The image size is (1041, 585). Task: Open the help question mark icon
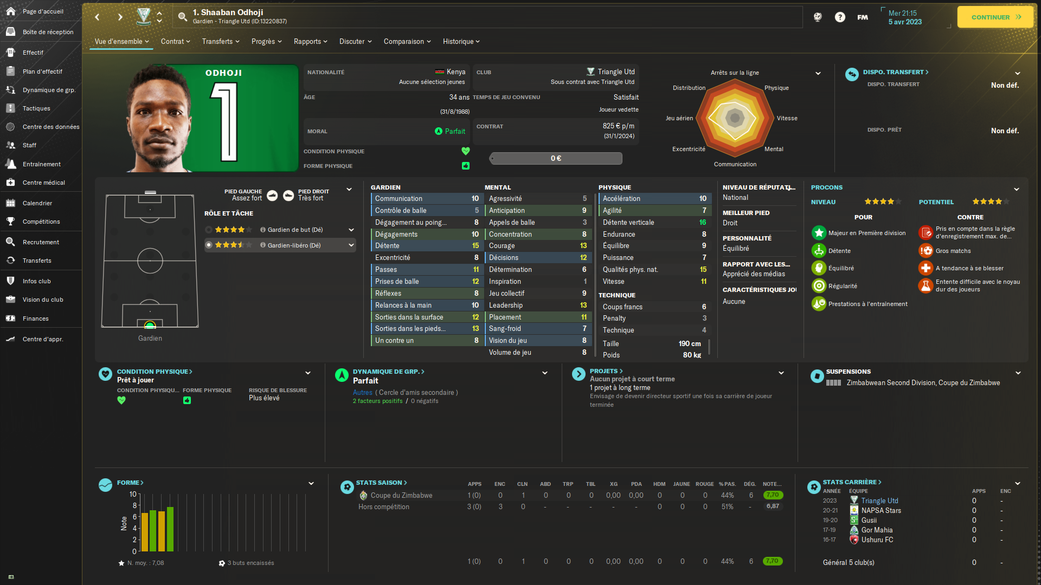840,17
